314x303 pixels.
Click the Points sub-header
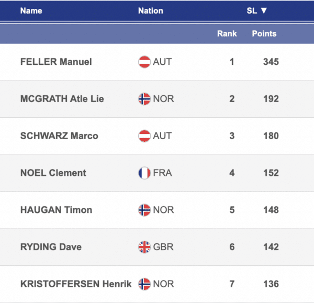[264, 33]
